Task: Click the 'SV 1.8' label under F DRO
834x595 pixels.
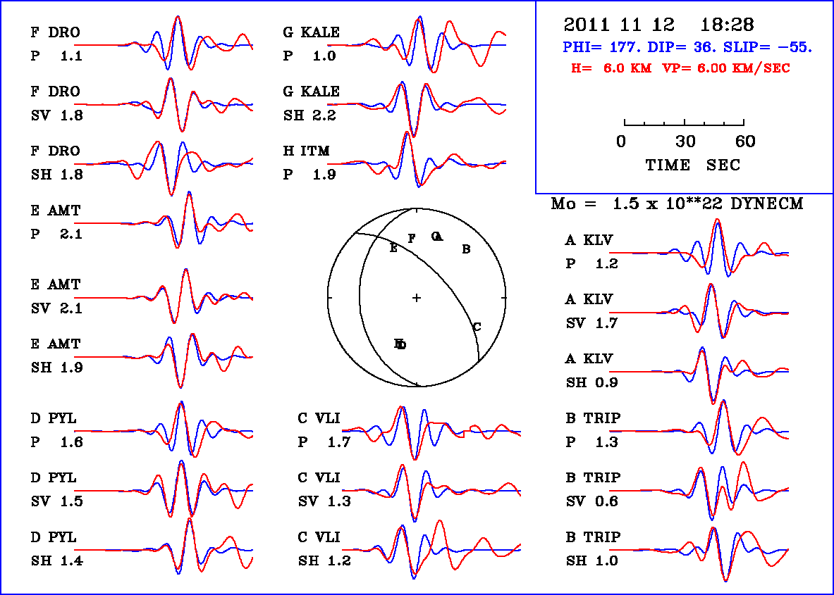Action: (57, 115)
